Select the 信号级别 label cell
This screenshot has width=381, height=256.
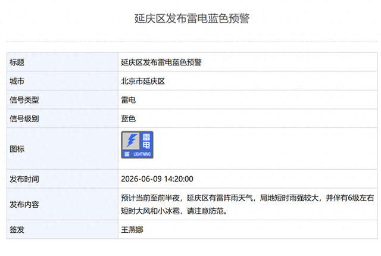[63, 118]
